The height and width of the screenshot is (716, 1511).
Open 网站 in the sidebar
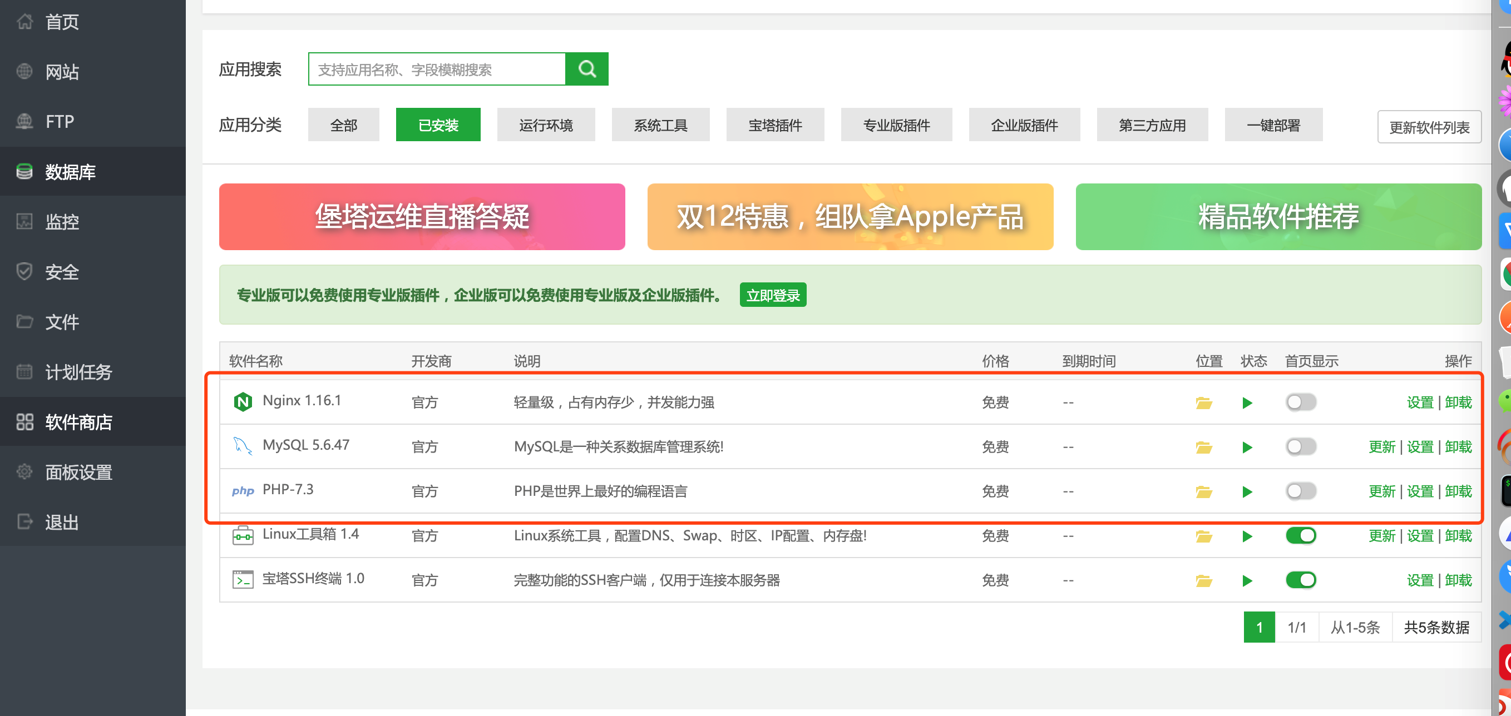click(93, 72)
